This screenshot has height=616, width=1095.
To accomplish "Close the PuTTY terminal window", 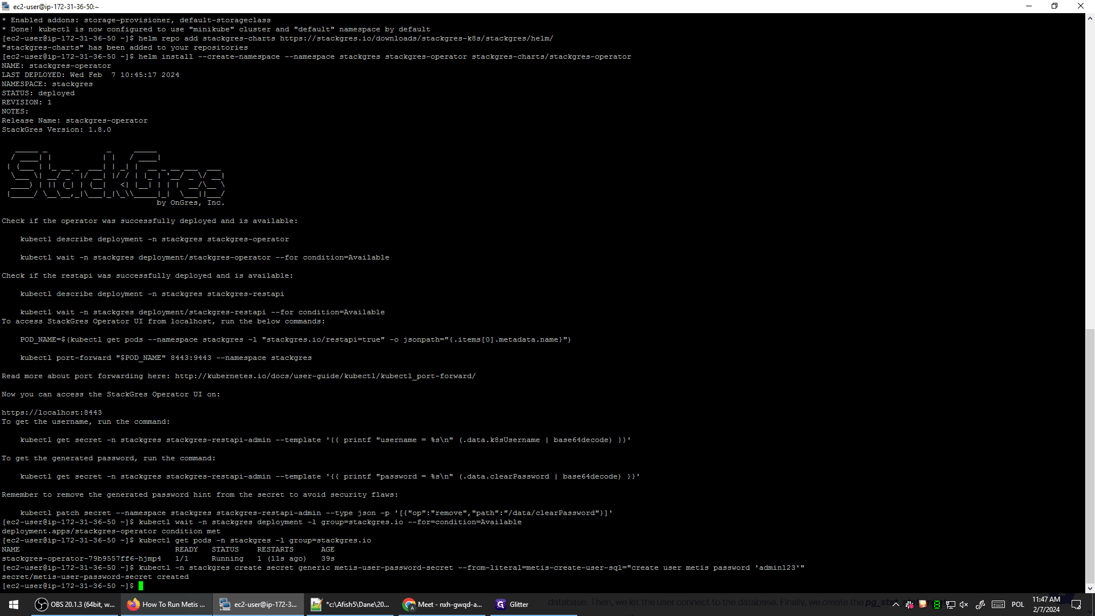I will 1081,6.
